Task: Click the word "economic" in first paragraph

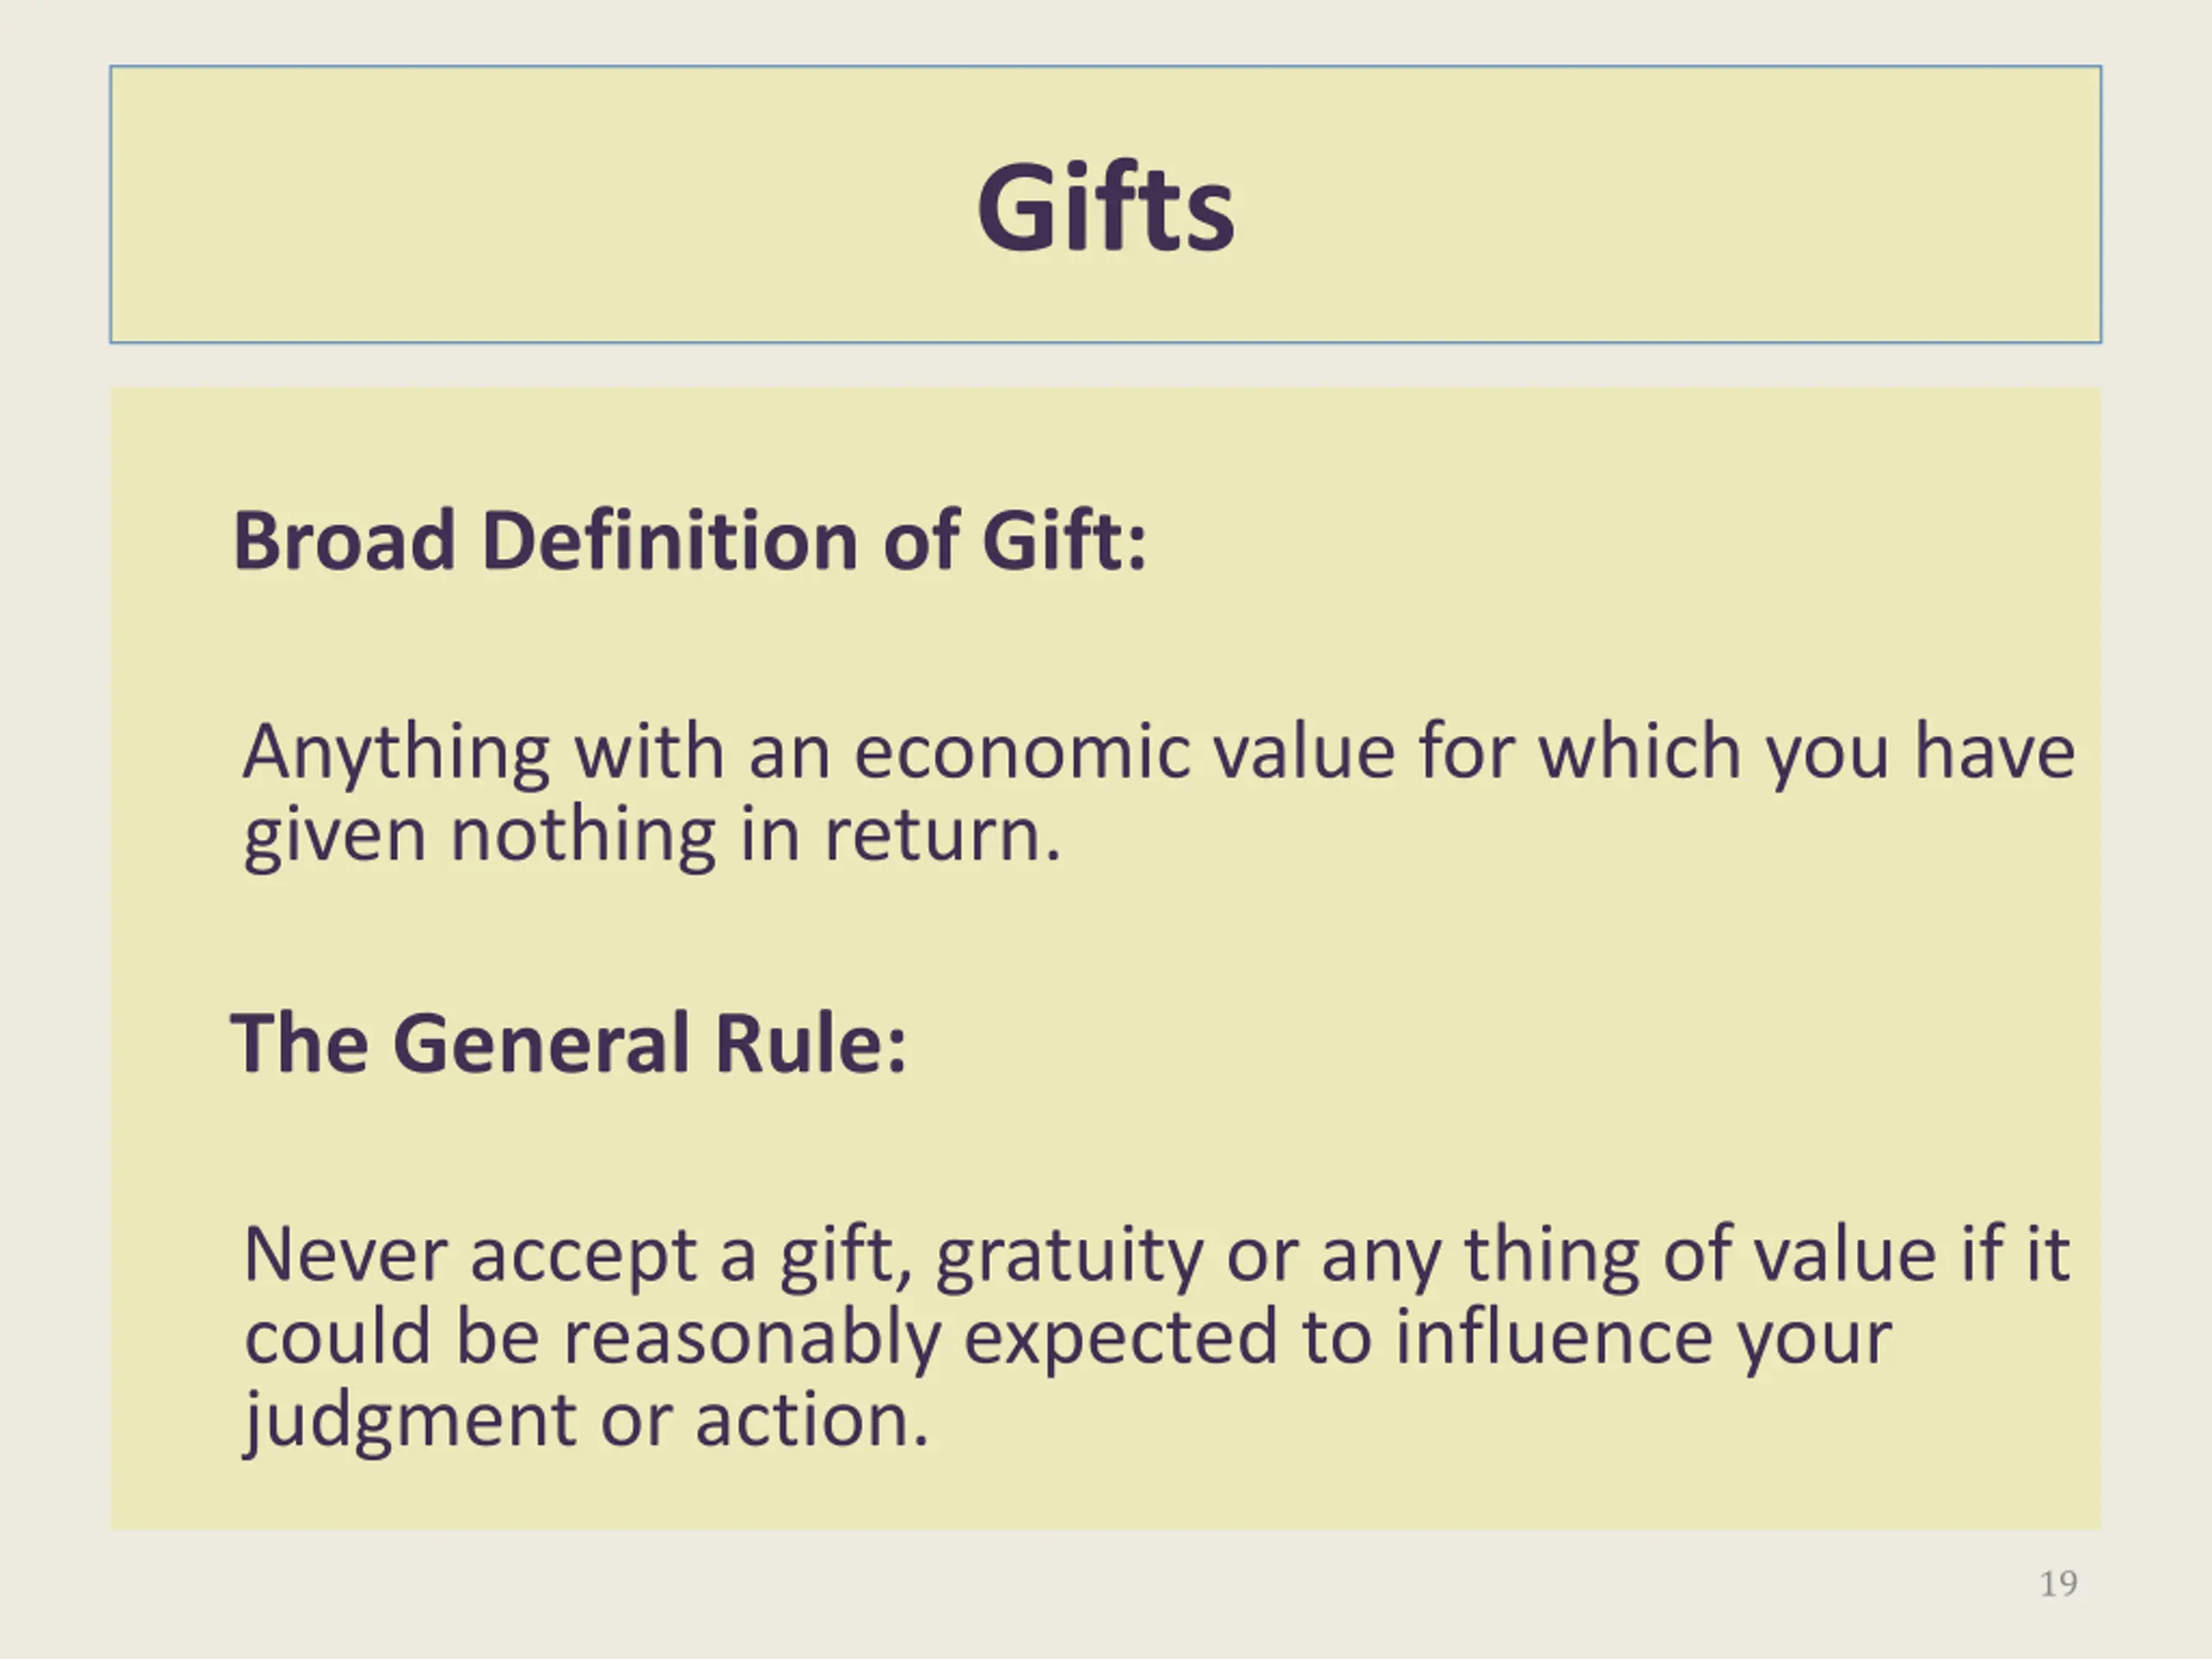Action: [x=1021, y=751]
